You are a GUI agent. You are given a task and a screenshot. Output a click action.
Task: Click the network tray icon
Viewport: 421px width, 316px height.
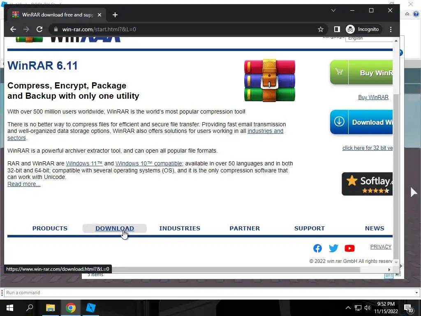pos(358,308)
